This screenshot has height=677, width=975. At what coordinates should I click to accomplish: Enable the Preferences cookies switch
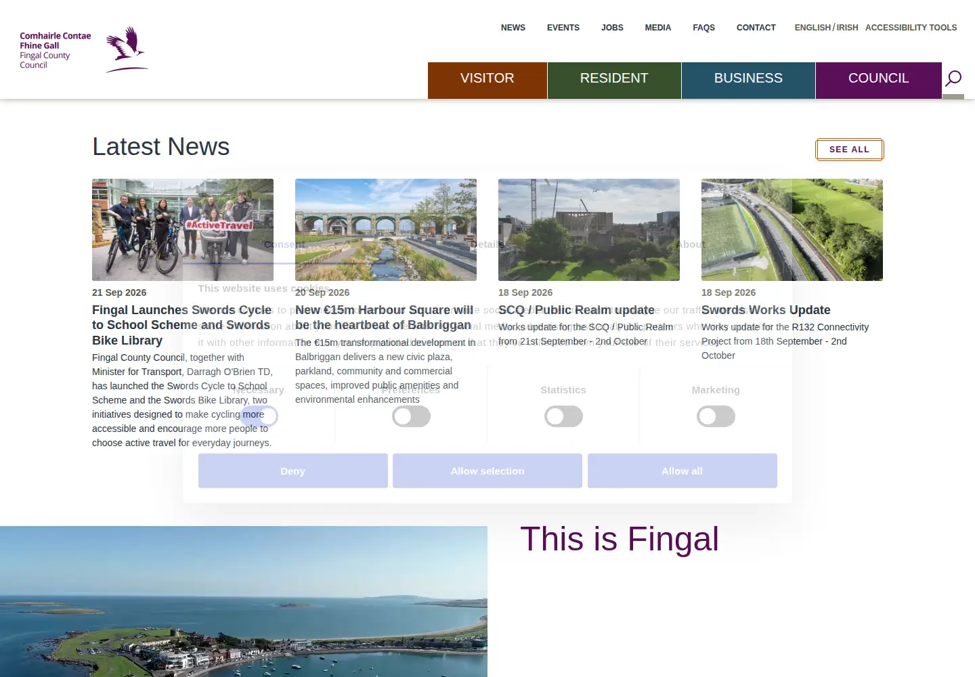coord(411,416)
